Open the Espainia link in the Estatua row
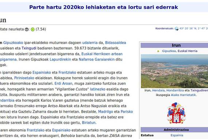The image size is (208, 139). tap(177, 135)
